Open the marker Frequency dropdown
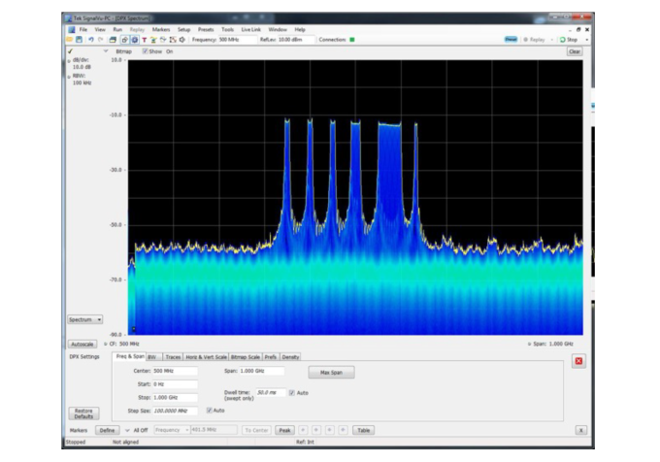This screenshot has height=462, width=660. coord(171,429)
